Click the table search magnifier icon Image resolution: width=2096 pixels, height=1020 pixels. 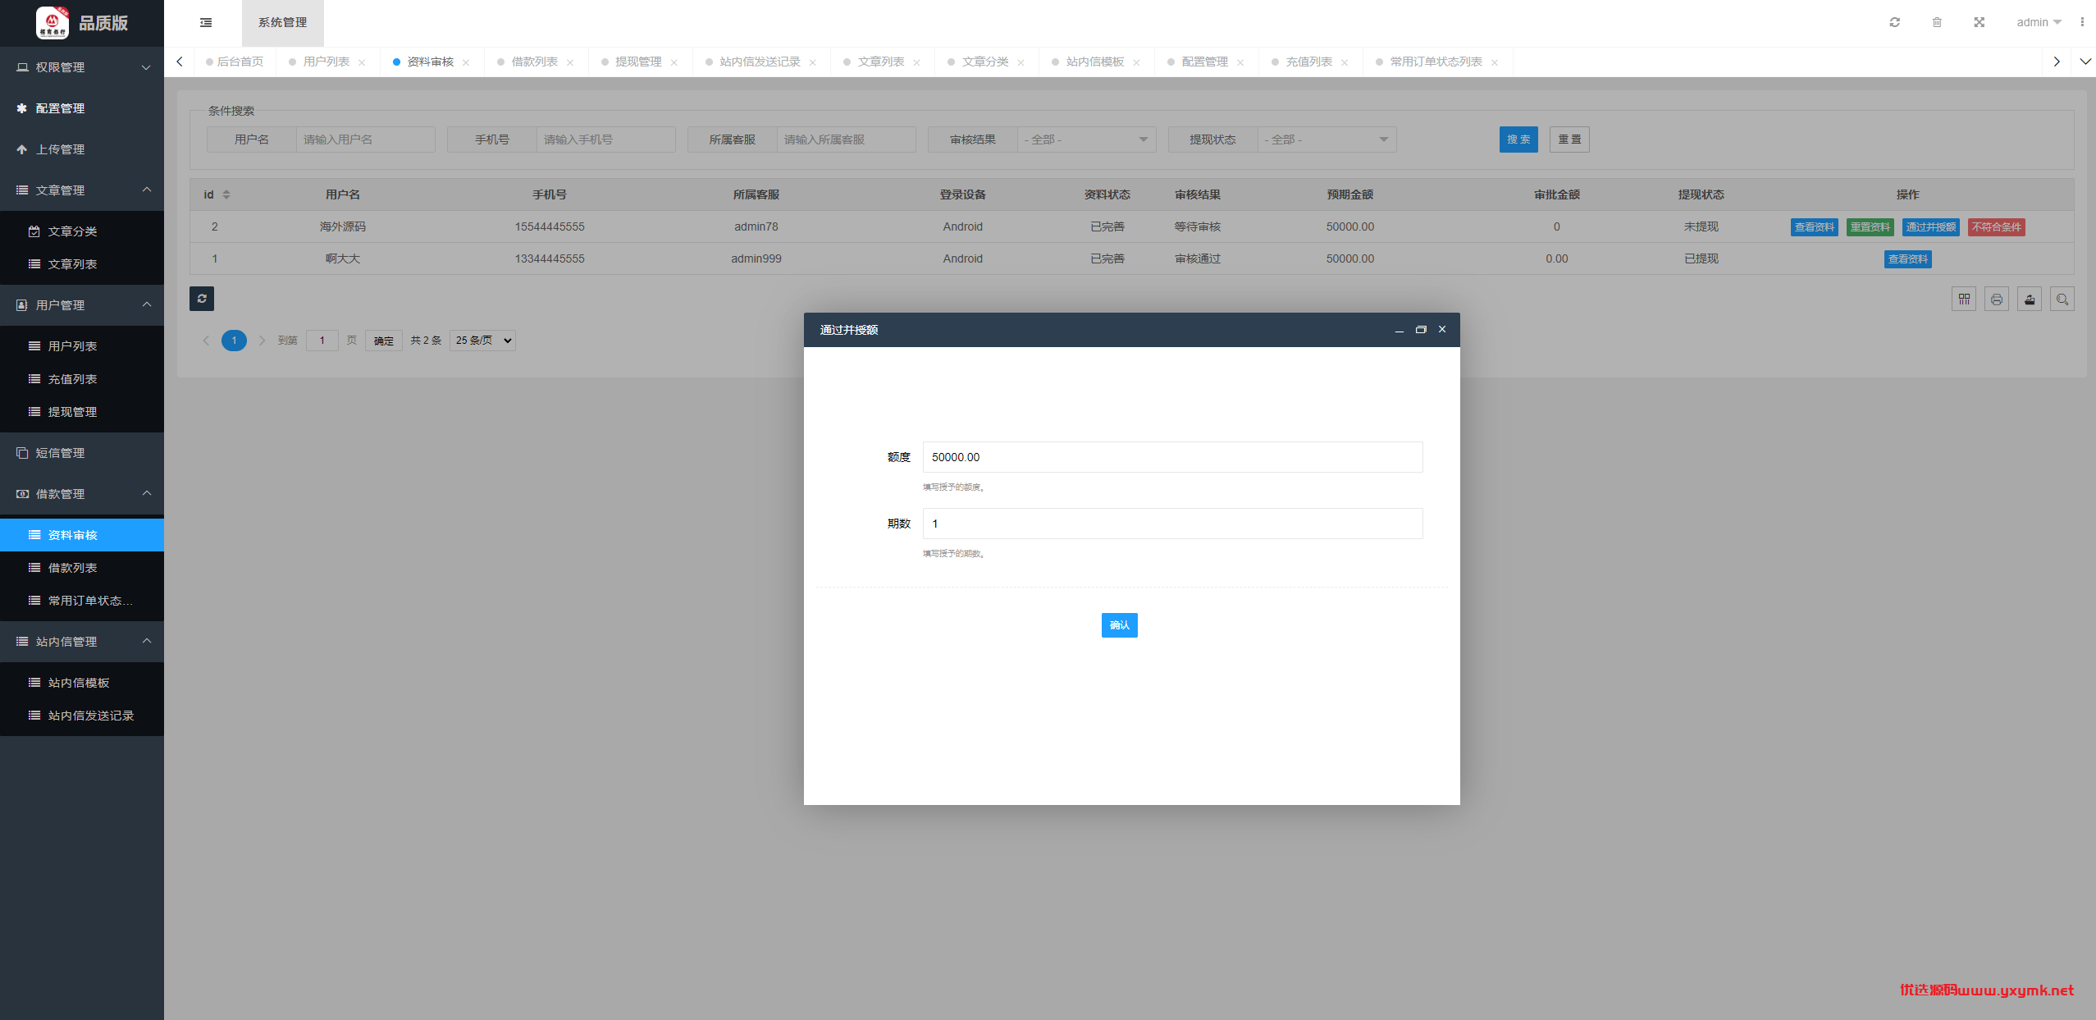tap(2062, 300)
